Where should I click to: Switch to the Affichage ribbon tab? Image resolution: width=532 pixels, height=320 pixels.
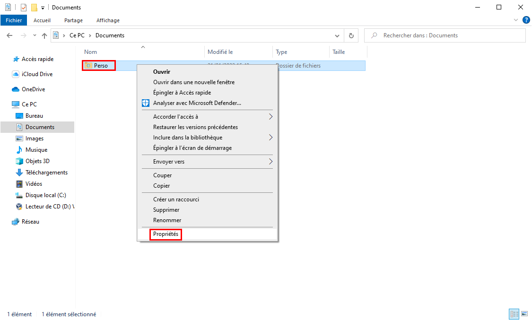tap(108, 20)
